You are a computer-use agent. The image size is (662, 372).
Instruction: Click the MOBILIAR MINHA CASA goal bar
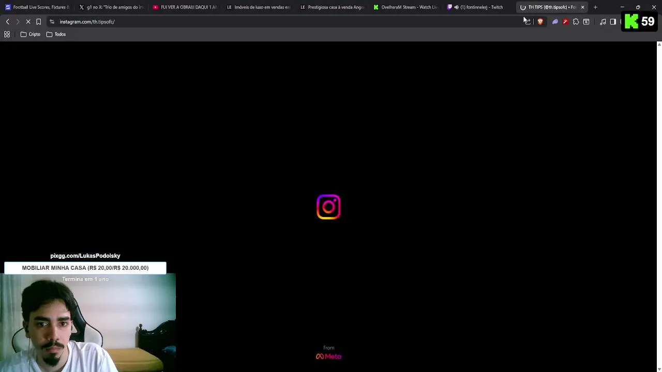[85, 268]
